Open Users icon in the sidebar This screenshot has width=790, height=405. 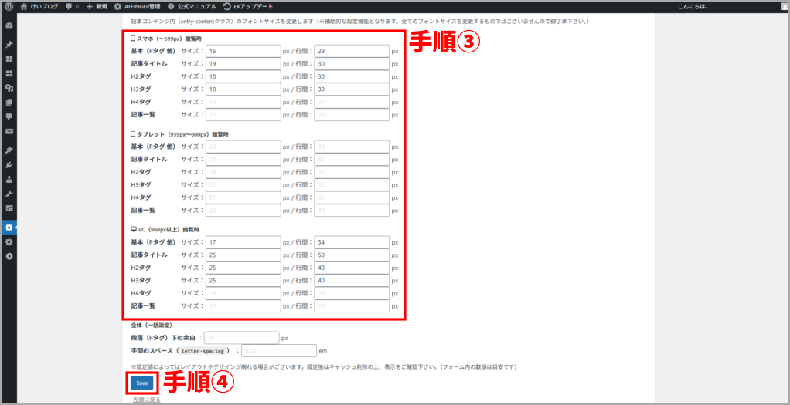tap(9, 179)
